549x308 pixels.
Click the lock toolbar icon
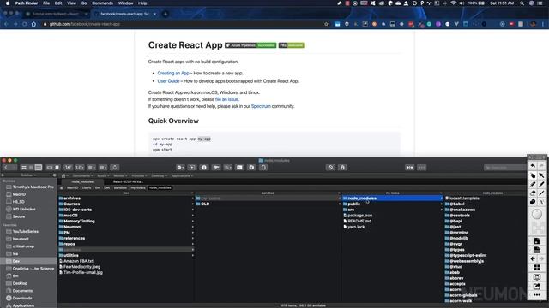coord(342,168)
